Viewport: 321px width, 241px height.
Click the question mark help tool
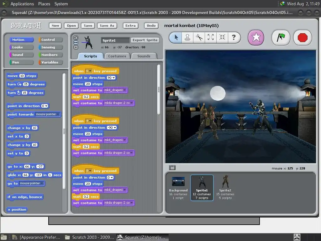click(x=234, y=38)
